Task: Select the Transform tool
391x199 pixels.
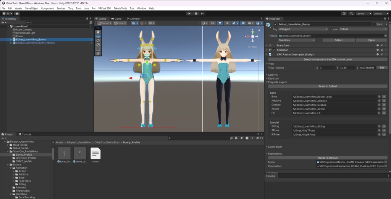Action: point(98,53)
